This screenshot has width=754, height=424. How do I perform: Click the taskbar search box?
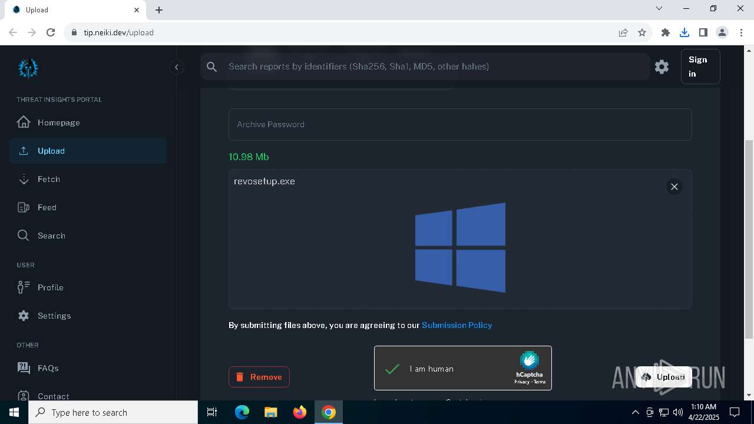(x=113, y=412)
